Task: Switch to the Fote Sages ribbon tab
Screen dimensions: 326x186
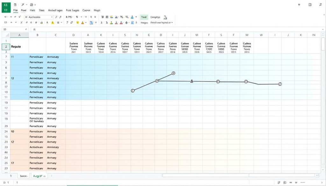Action: pos(73,10)
